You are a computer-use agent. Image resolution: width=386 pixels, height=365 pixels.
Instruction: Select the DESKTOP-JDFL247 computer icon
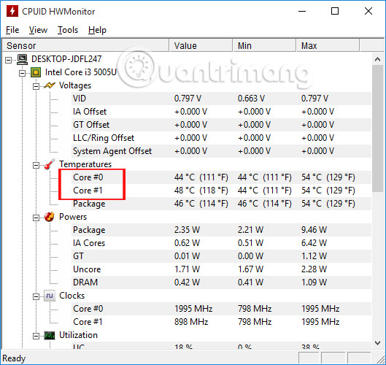tap(22, 59)
